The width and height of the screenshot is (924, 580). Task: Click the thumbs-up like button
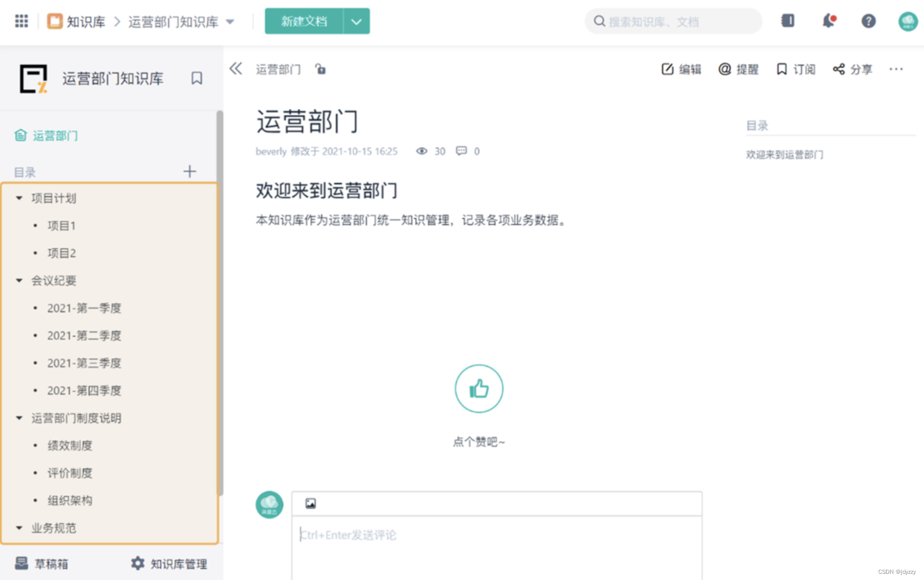pos(479,389)
